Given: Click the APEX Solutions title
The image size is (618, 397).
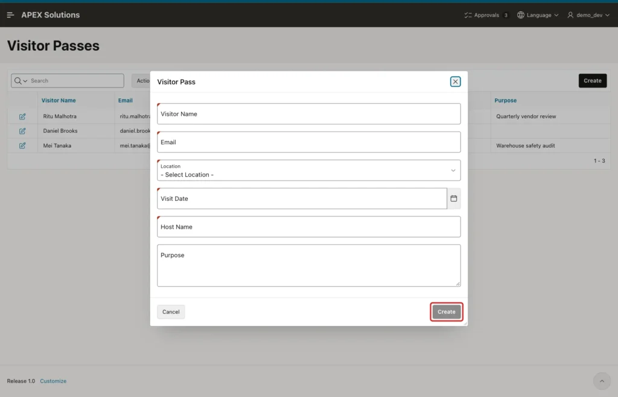Looking at the screenshot, I should pos(51,15).
